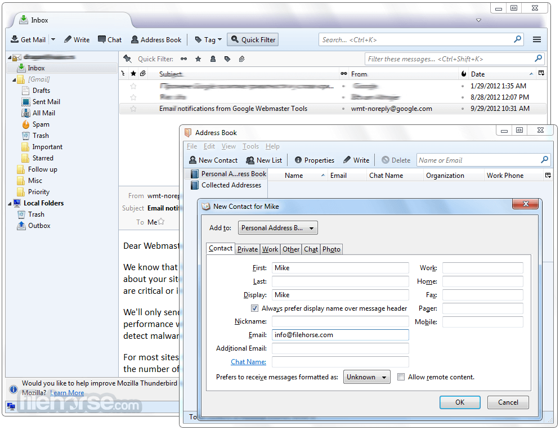This screenshot has width=560, height=430.
Task: Toggle the pin keep-filters icon in Quick Filter bar
Action: pyautogui.click(x=127, y=59)
